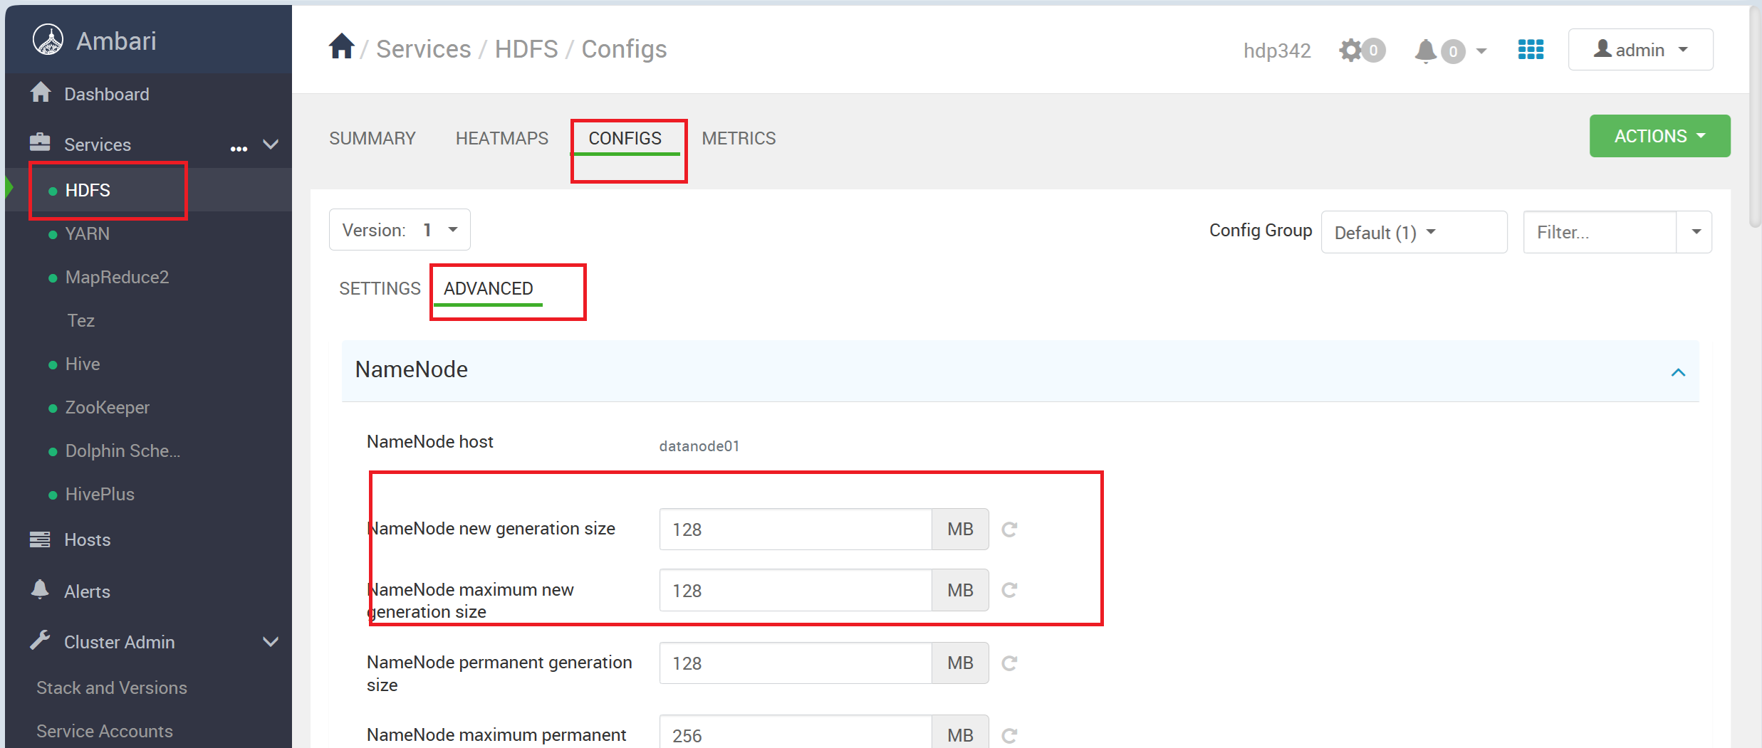Open background operations gear icon
Image resolution: width=1762 pixels, height=748 pixels.
point(1350,51)
